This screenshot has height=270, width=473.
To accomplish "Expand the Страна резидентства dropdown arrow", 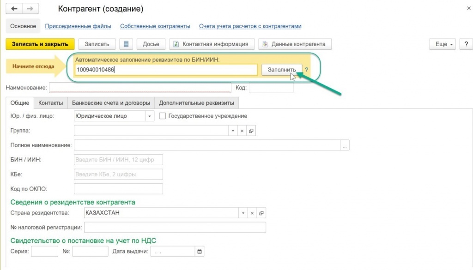I will pyautogui.click(x=243, y=213).
